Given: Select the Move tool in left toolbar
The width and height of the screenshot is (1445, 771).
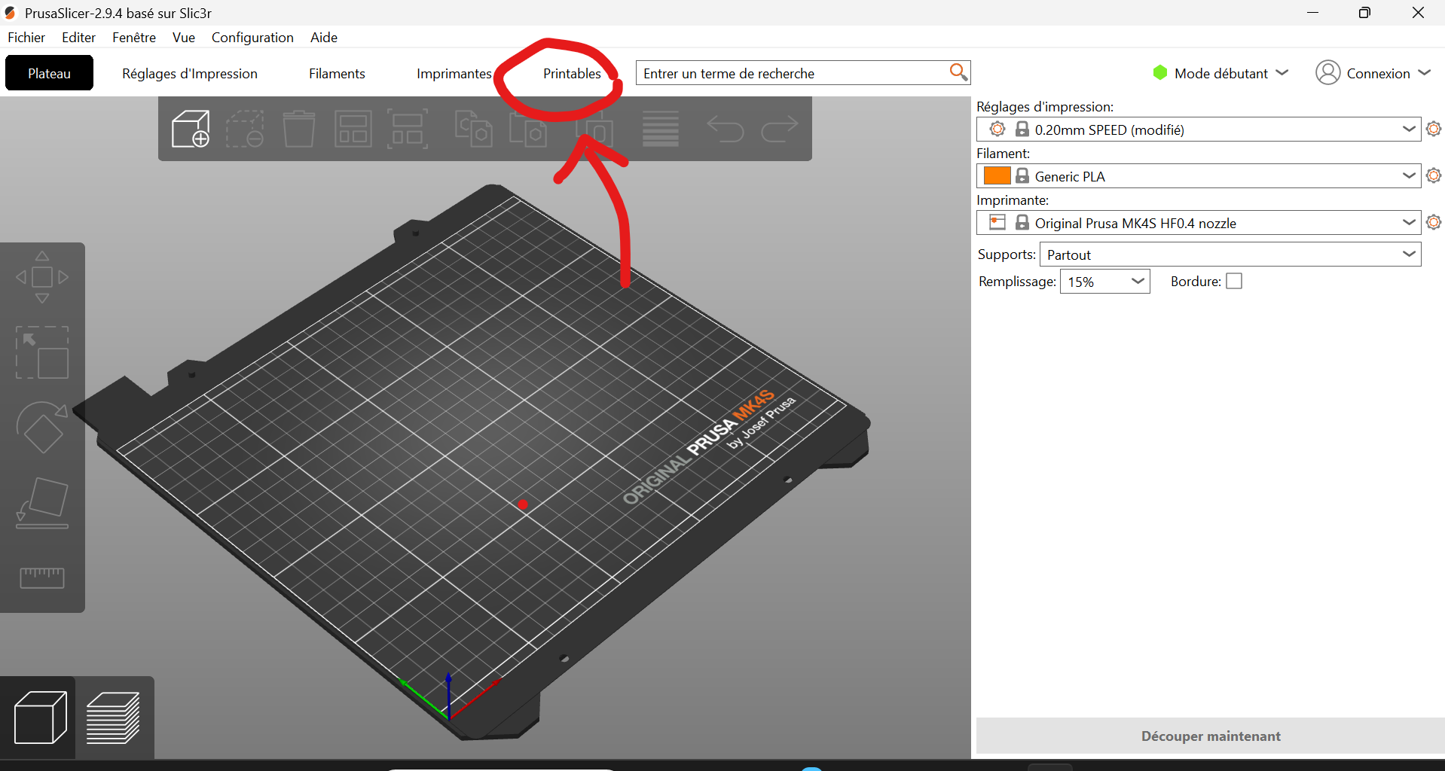Looking at the screenshot, I should point(42,277).
